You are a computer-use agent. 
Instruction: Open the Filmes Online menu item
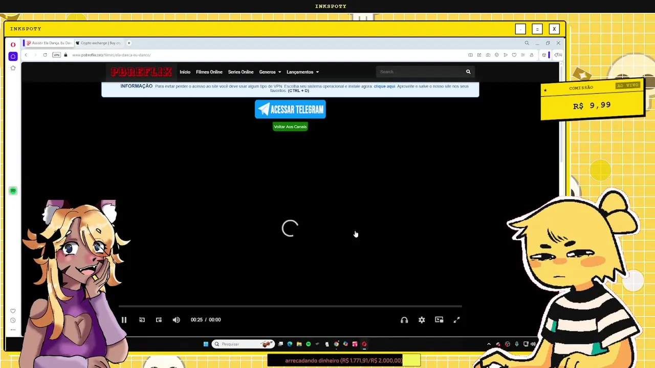tap(209, 72)
